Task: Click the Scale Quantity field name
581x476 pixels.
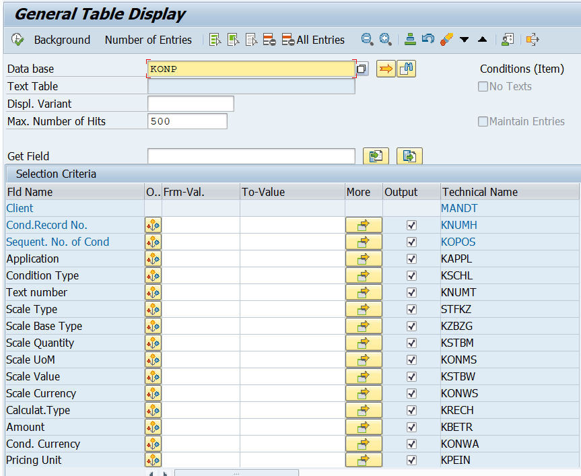Action: [40, 343]
